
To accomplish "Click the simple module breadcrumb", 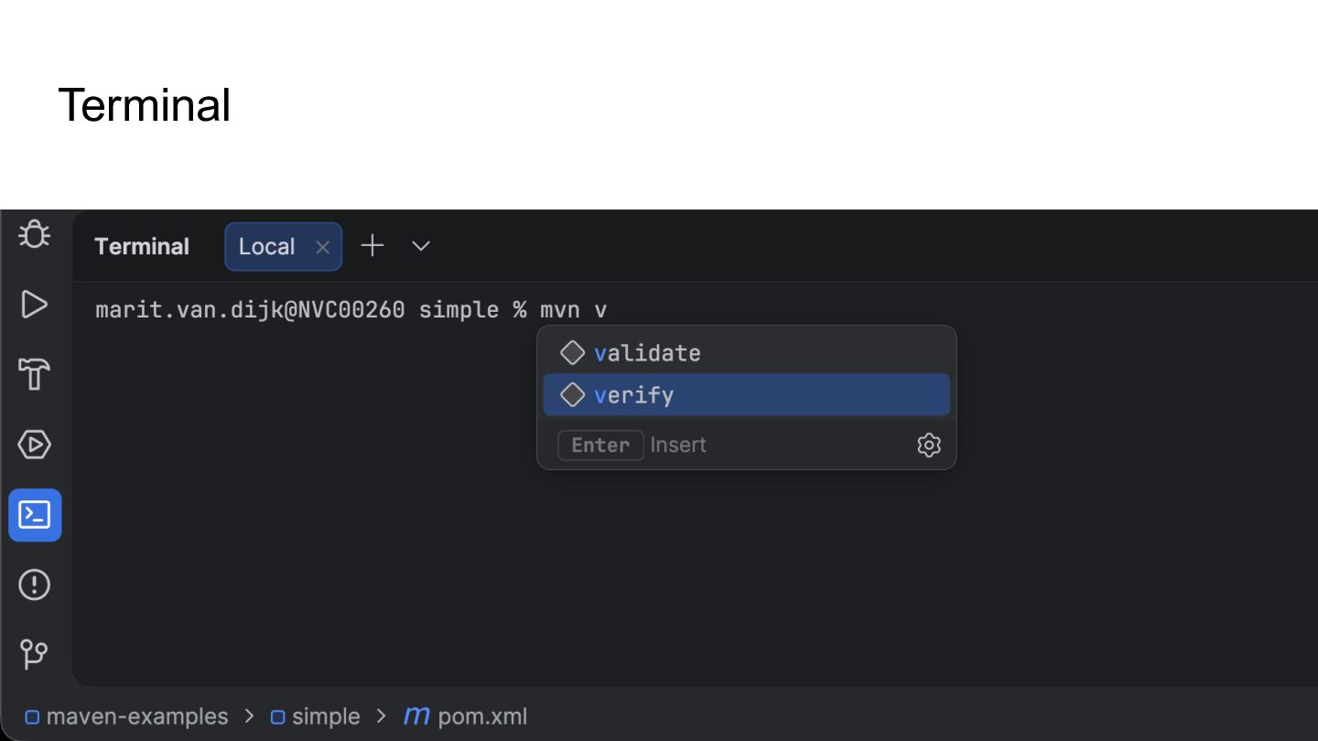I will pos(325,716).
